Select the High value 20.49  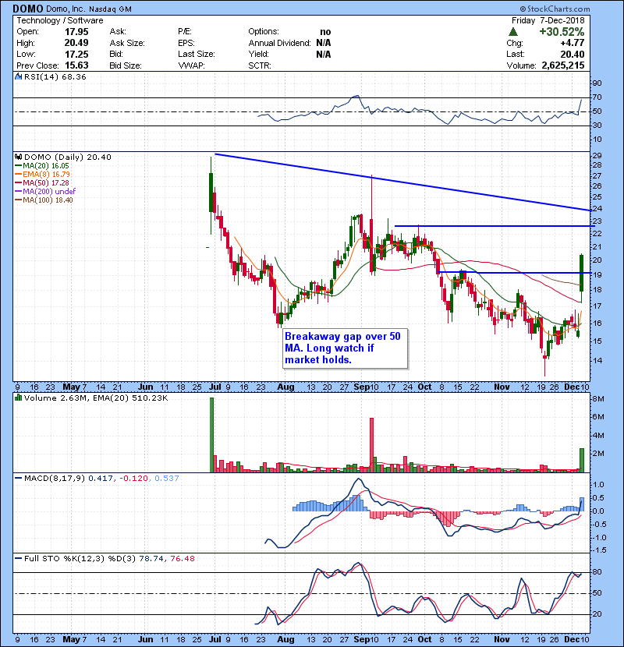point(76,43)
